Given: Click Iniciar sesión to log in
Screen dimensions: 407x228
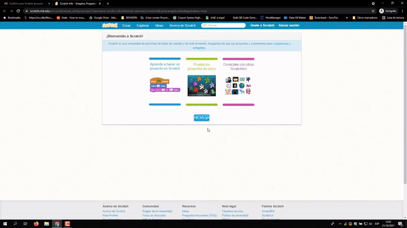Looking at the screenshot, I should click(x=289, y=25).
